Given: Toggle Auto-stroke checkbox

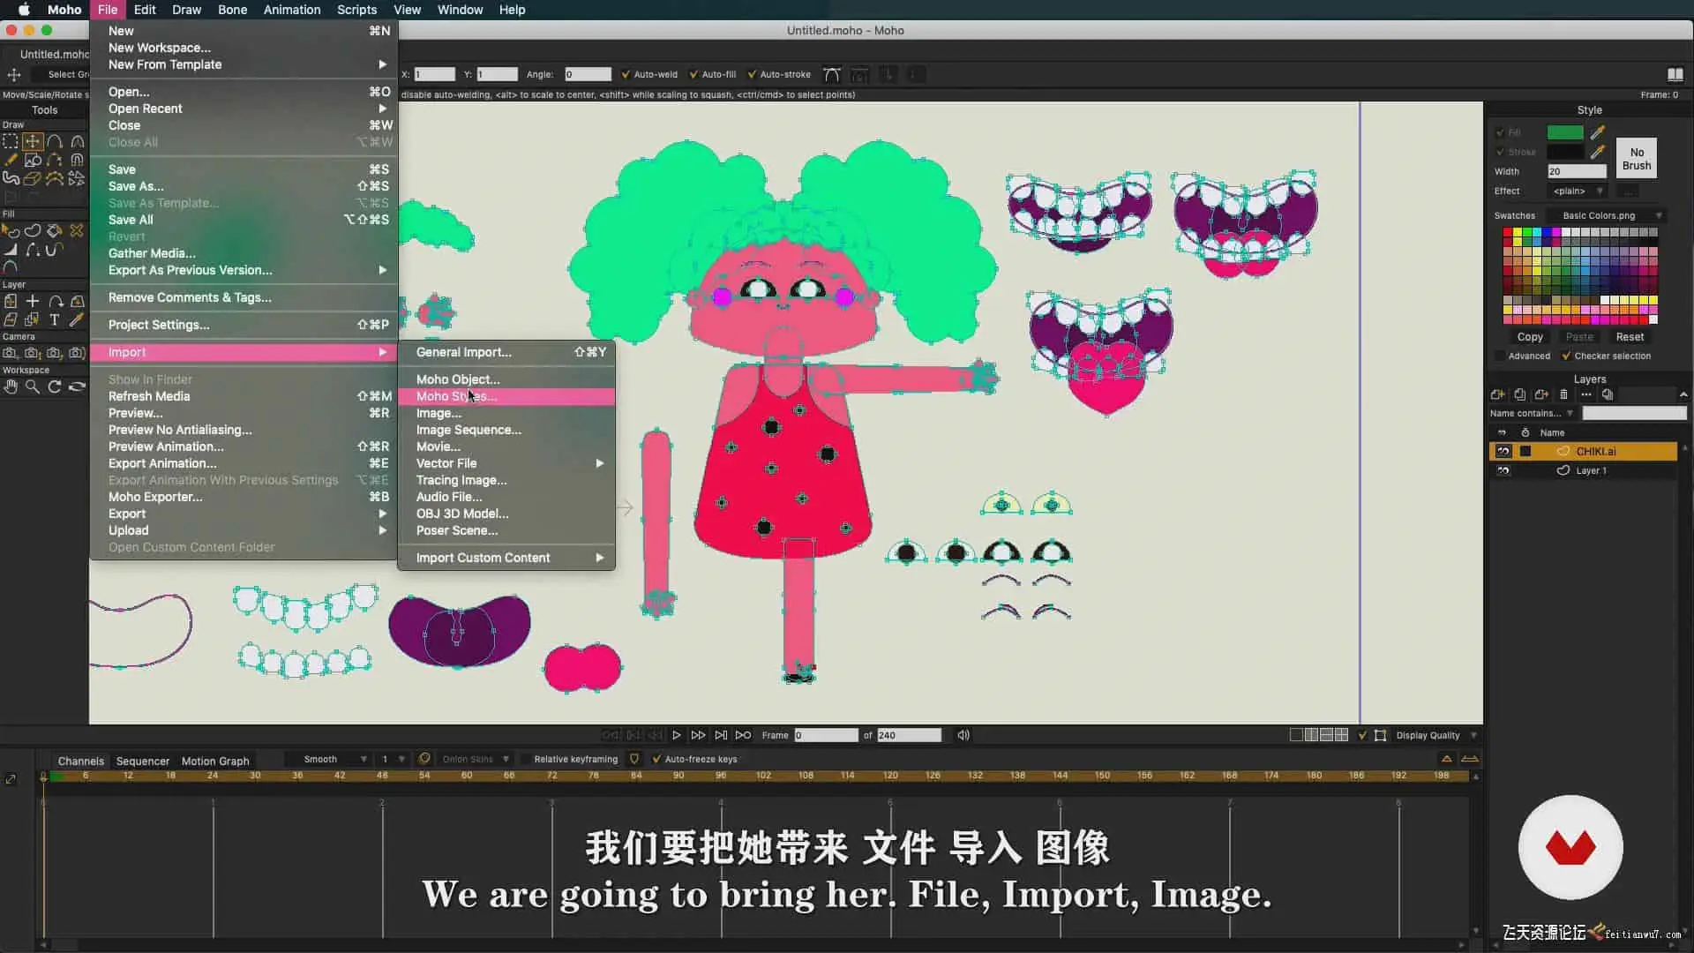Looking at the screenshot, I should (x=752, y=74).
